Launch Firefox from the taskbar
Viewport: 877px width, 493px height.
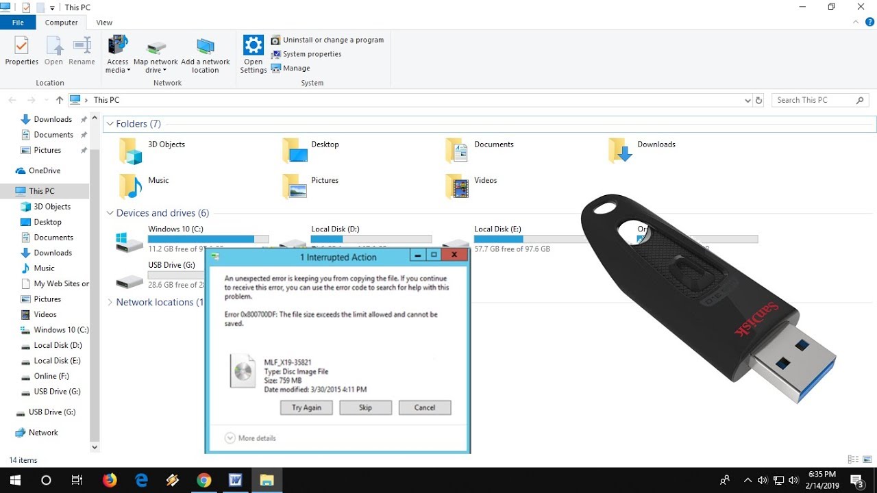pos(110,480)
